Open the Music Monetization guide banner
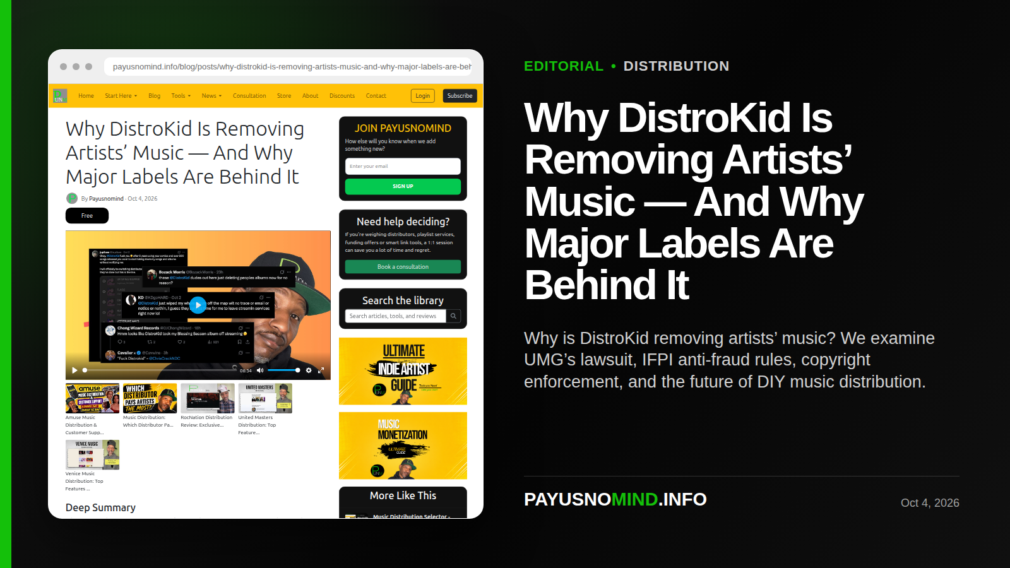 403,446
